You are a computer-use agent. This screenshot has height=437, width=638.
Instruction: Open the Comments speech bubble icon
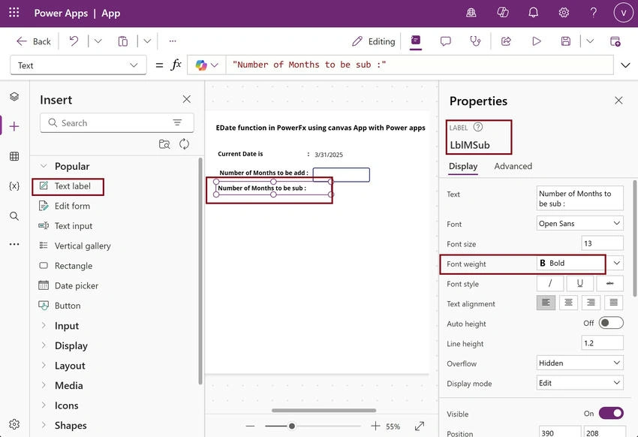(x=446, y=41)
